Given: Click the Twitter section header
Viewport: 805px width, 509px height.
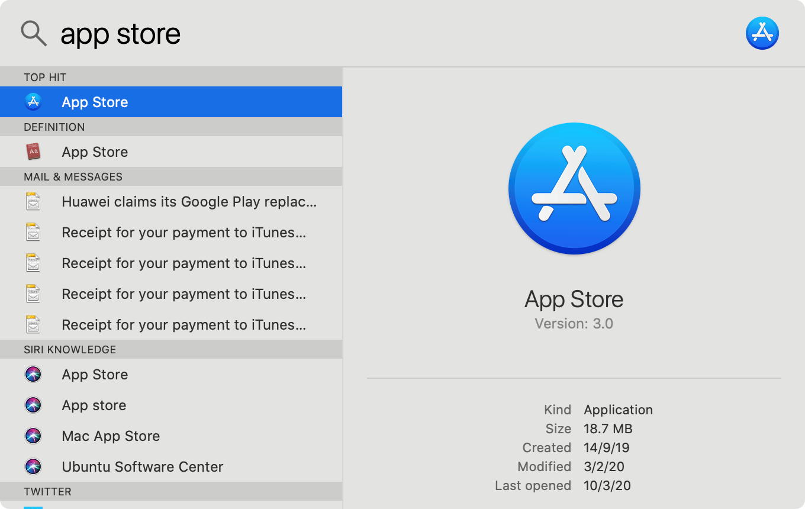Looking at the screenshot, I should coord(47,492).
